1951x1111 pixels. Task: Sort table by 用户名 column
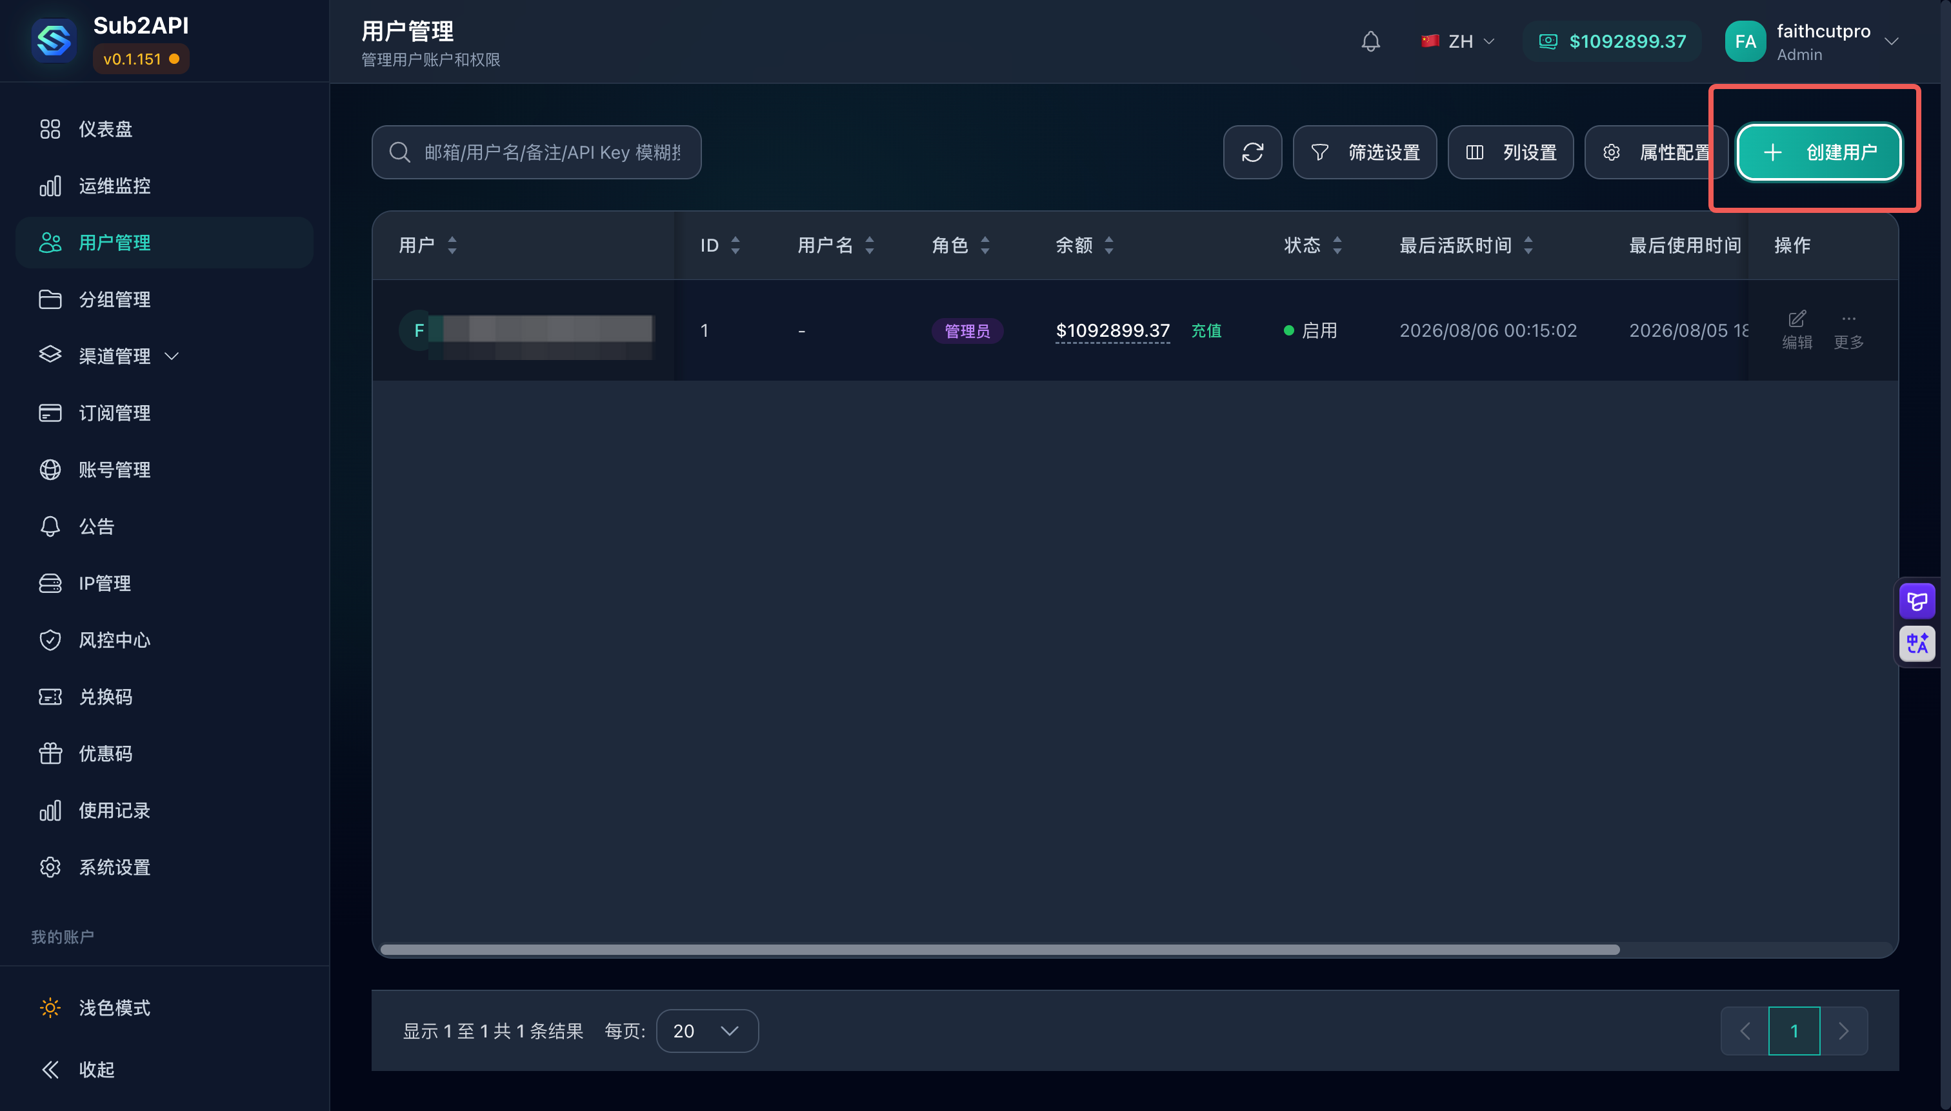tap(835, 245)
